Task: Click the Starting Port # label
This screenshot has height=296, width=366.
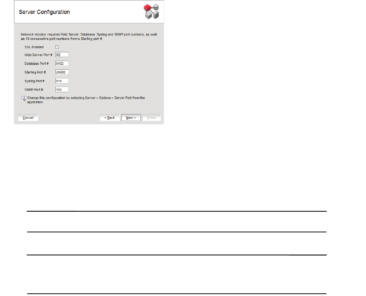Action: tap(35, 72)
